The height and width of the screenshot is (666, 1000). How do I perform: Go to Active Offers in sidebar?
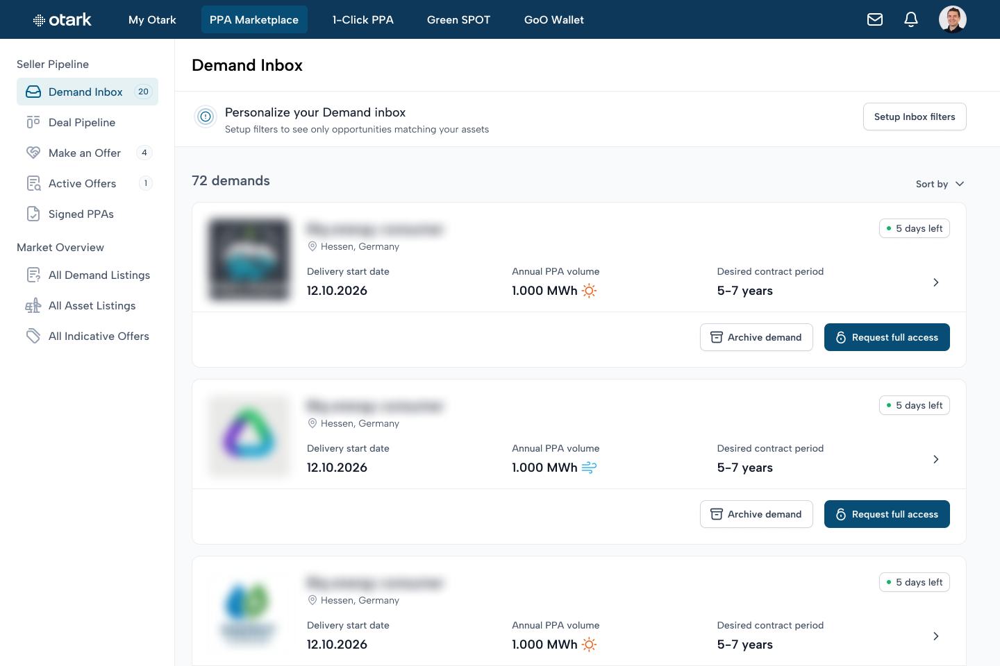87,183
